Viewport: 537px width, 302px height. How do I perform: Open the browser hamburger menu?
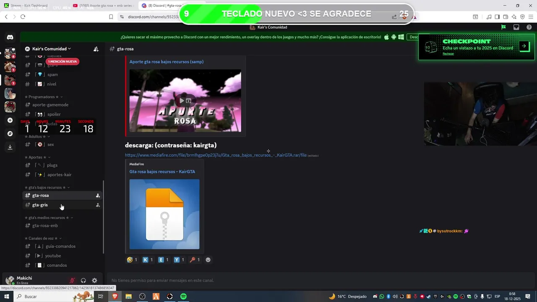(x=531, y=17)
